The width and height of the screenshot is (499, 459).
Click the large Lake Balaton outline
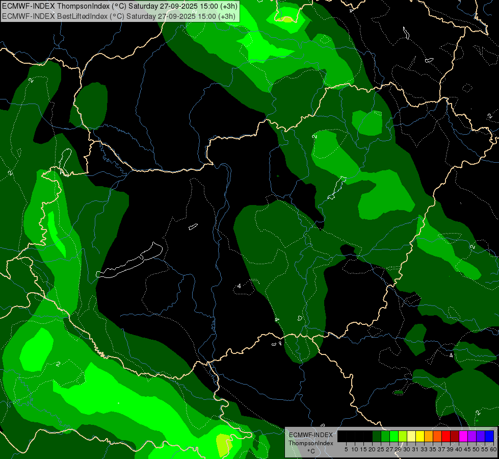point(130,261)
